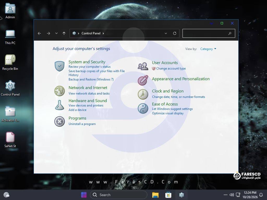Open the Ease of Access yin-yang icon
267x200 pixels.
tap(143, 108)
